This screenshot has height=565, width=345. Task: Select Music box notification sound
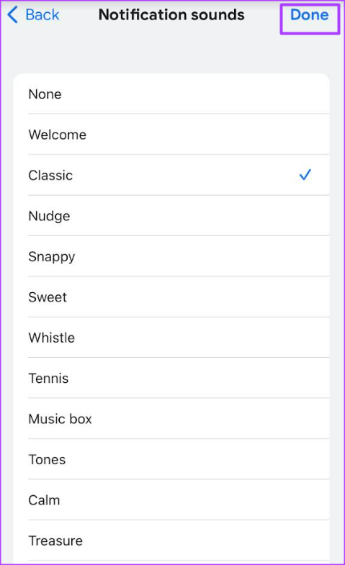[x=171, y=419]
